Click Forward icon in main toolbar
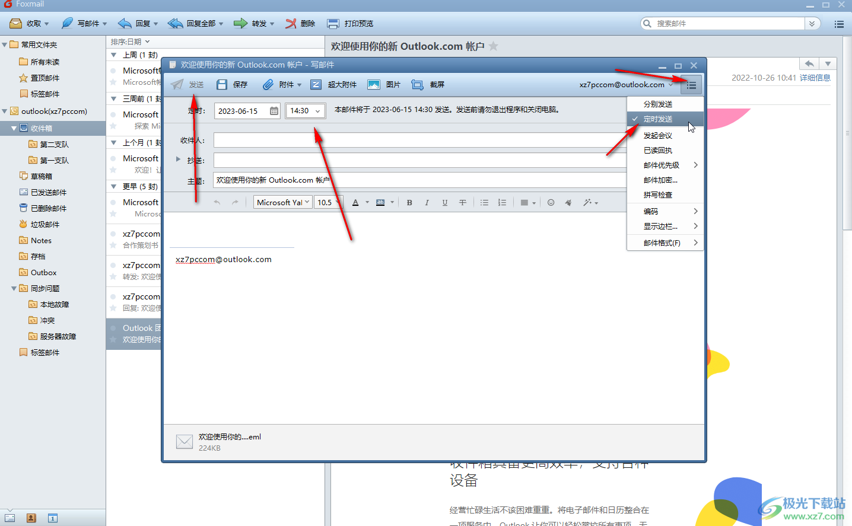The width and height of the screenshot is (852, 526). [x=240, y=24]
